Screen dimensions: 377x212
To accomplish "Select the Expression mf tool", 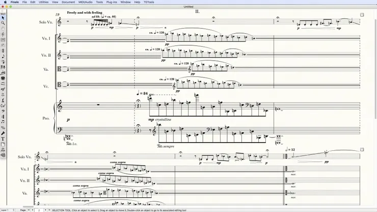I will 3,89.
